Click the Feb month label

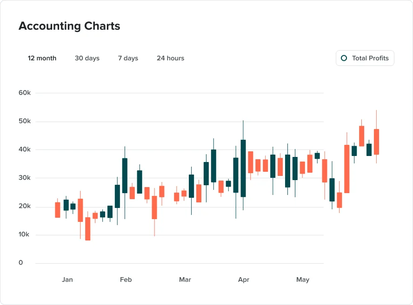pyautogui.click(x=126, y=279)
